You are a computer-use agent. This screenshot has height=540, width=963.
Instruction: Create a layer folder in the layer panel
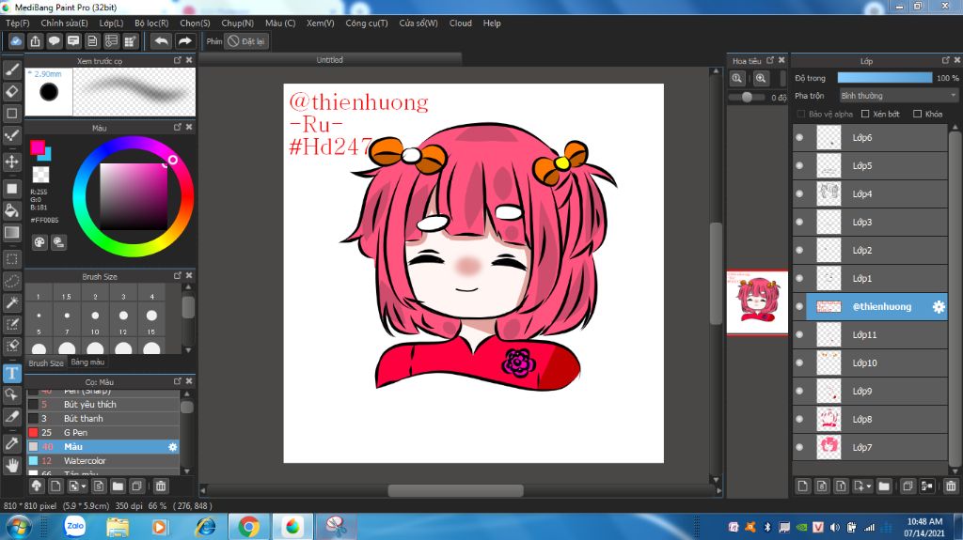coord(884,486)
